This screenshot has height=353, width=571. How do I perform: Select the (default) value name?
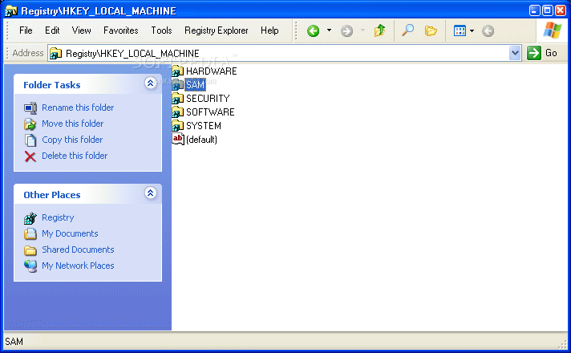point(201,140)
